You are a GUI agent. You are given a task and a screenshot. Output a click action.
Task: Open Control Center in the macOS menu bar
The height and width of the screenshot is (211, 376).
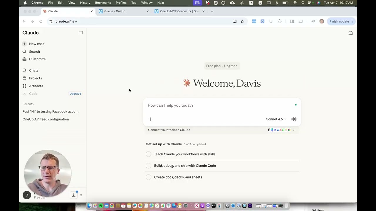pos(310,3)
